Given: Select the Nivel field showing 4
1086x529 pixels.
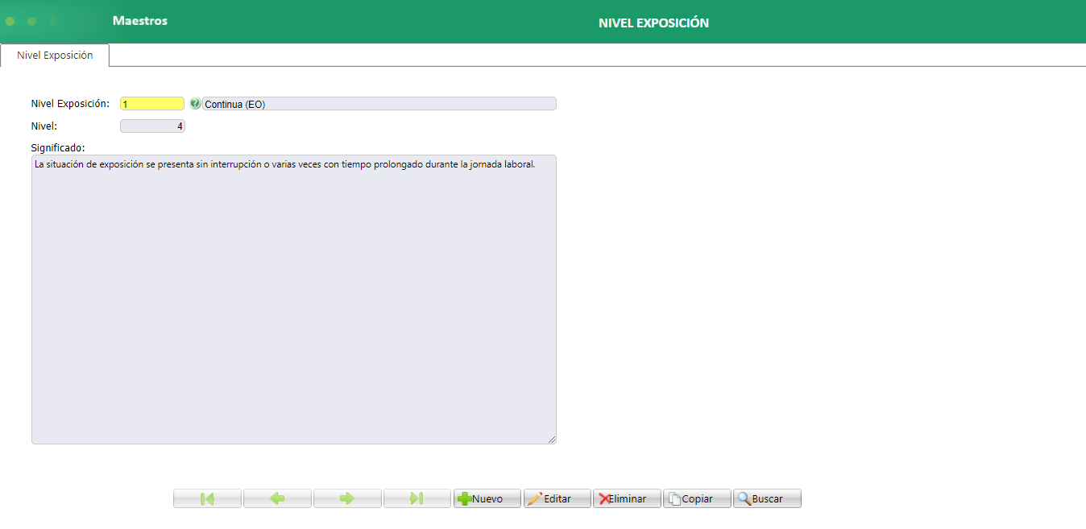Looking at the screenshot, I should tap(151, 126).
